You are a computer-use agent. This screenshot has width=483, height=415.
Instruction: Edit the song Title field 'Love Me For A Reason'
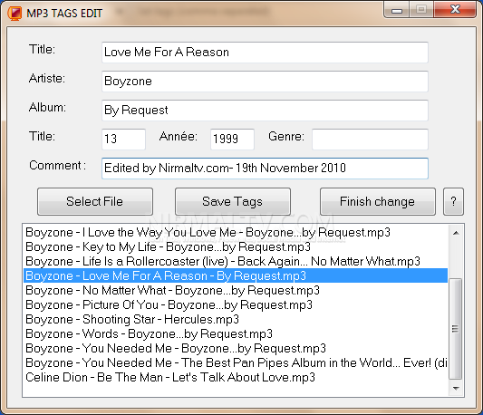(x=265, y=53)
